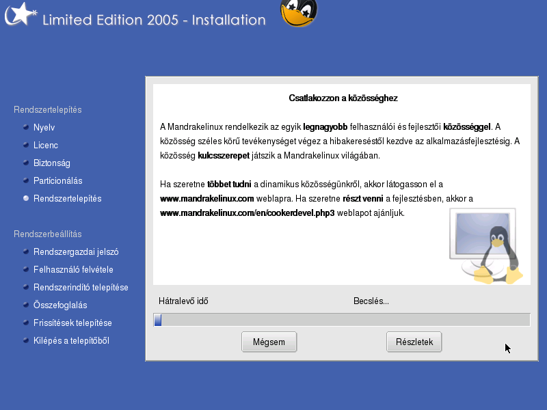547x410 pixels.
Task: Click the bullet icon beside Licenc
Action: pos(26,145)
